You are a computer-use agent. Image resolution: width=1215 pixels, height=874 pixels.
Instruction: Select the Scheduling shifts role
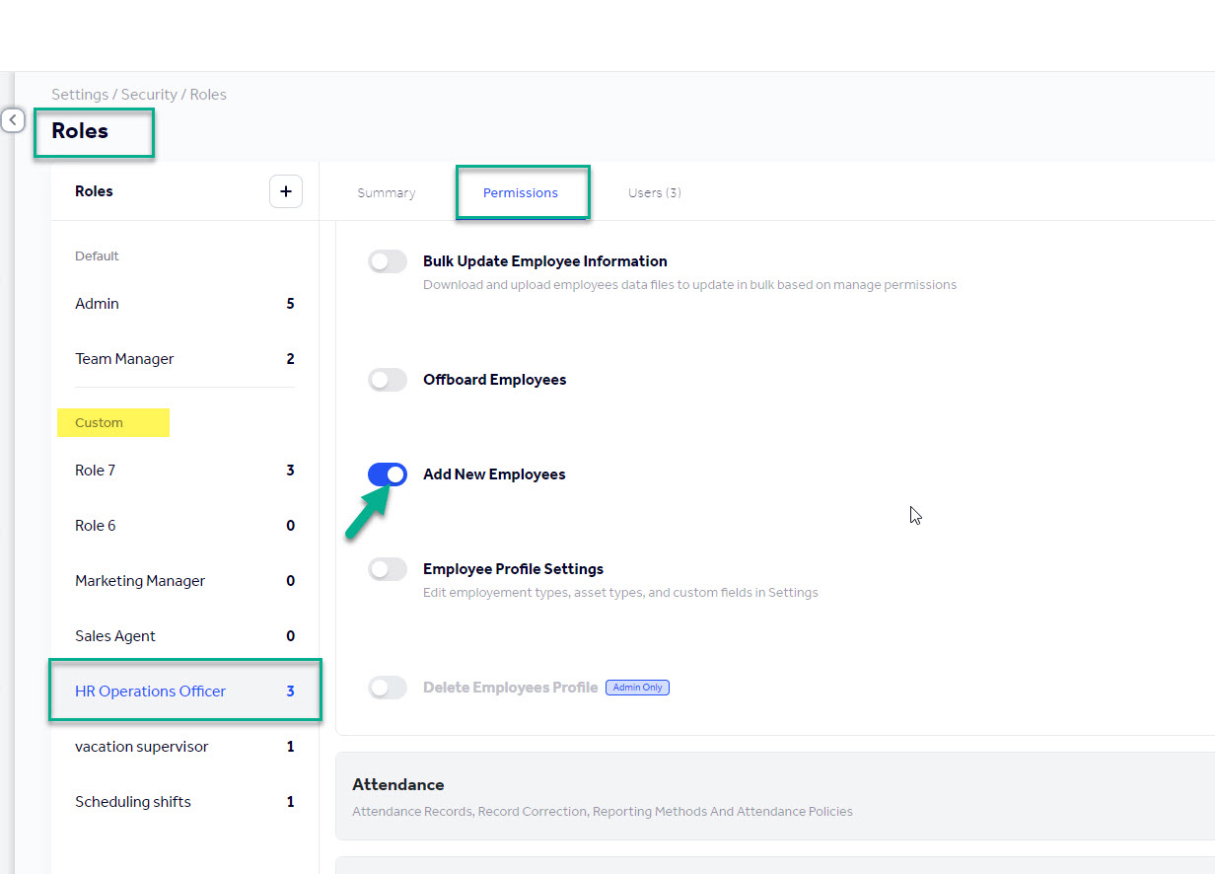pos(132,801)
